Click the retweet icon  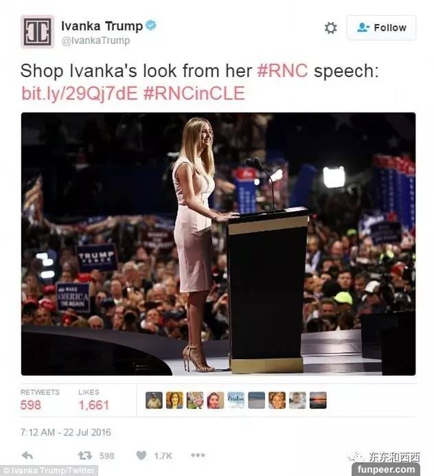point(84,455)
